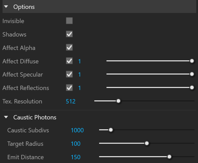This screenshot has width=198, height=163.
Task: Uncheck the Affect Reflections checkbox
Action: click(x=69, y=88)
